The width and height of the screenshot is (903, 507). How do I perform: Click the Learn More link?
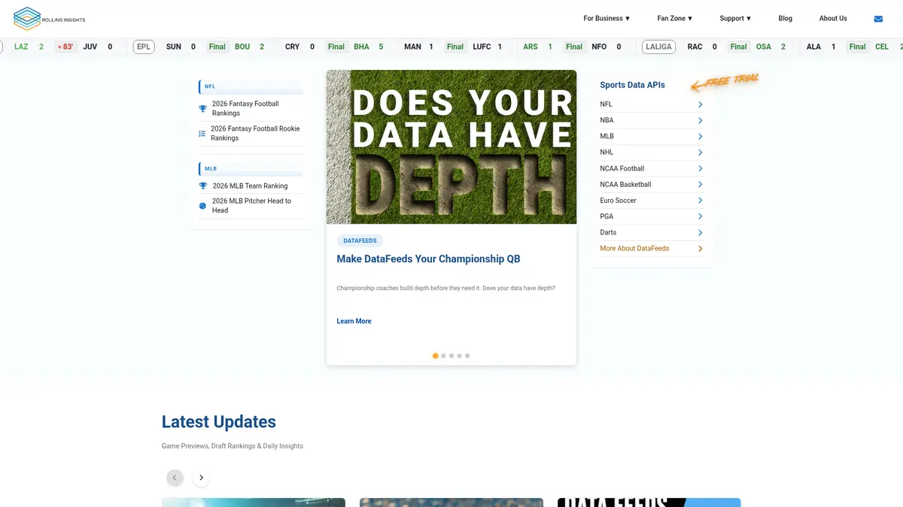354,321
